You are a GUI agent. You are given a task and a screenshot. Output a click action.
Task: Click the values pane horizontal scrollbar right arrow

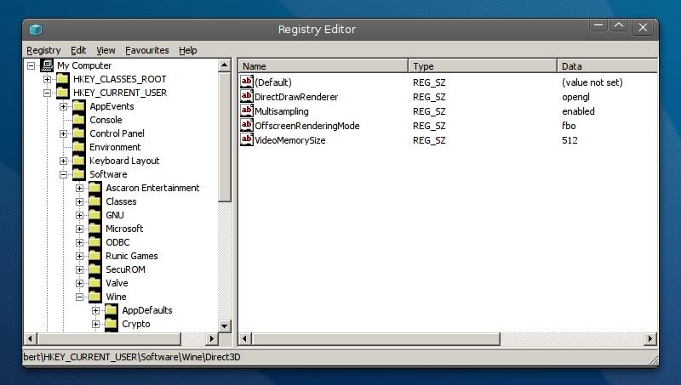(x=651, y=339)
